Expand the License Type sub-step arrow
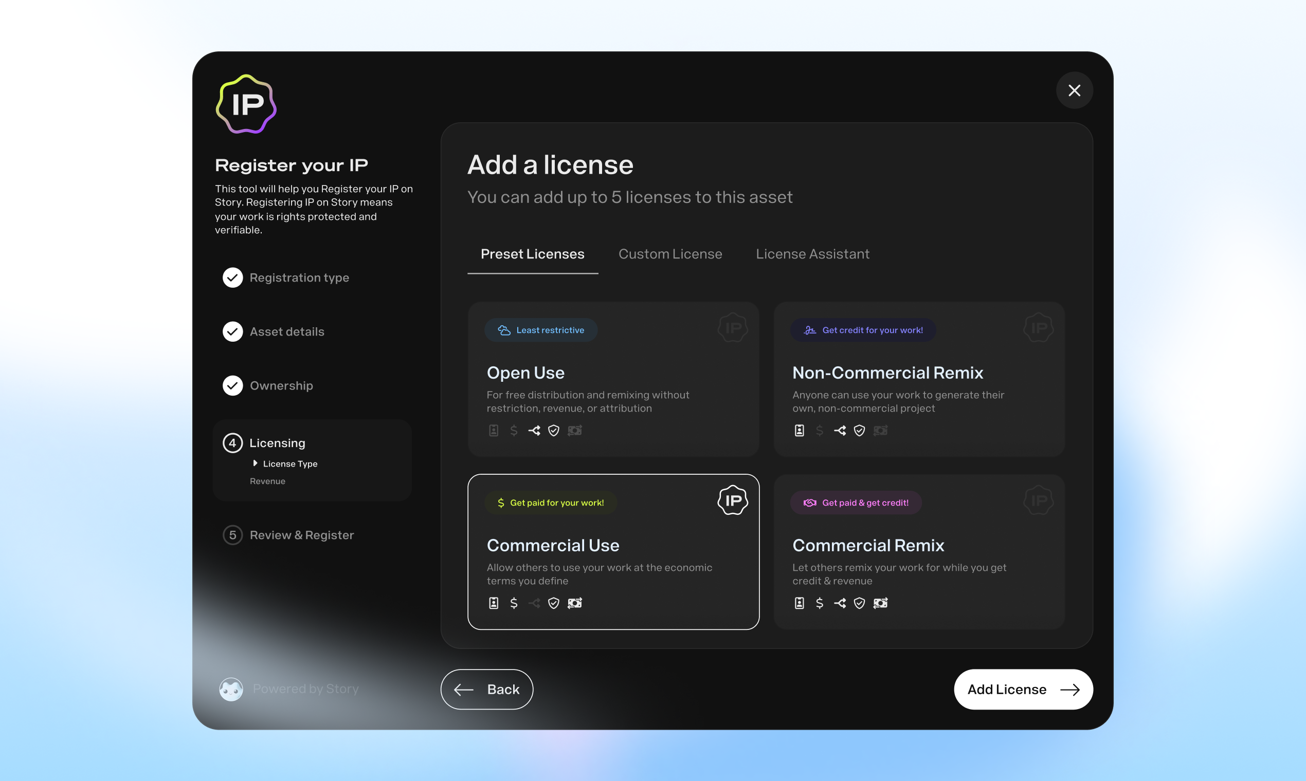Viewport: 1306px width, 781px height. point(256,463)
